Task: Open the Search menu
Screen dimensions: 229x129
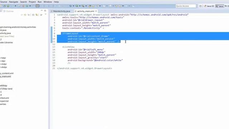Action: [23, 2]
